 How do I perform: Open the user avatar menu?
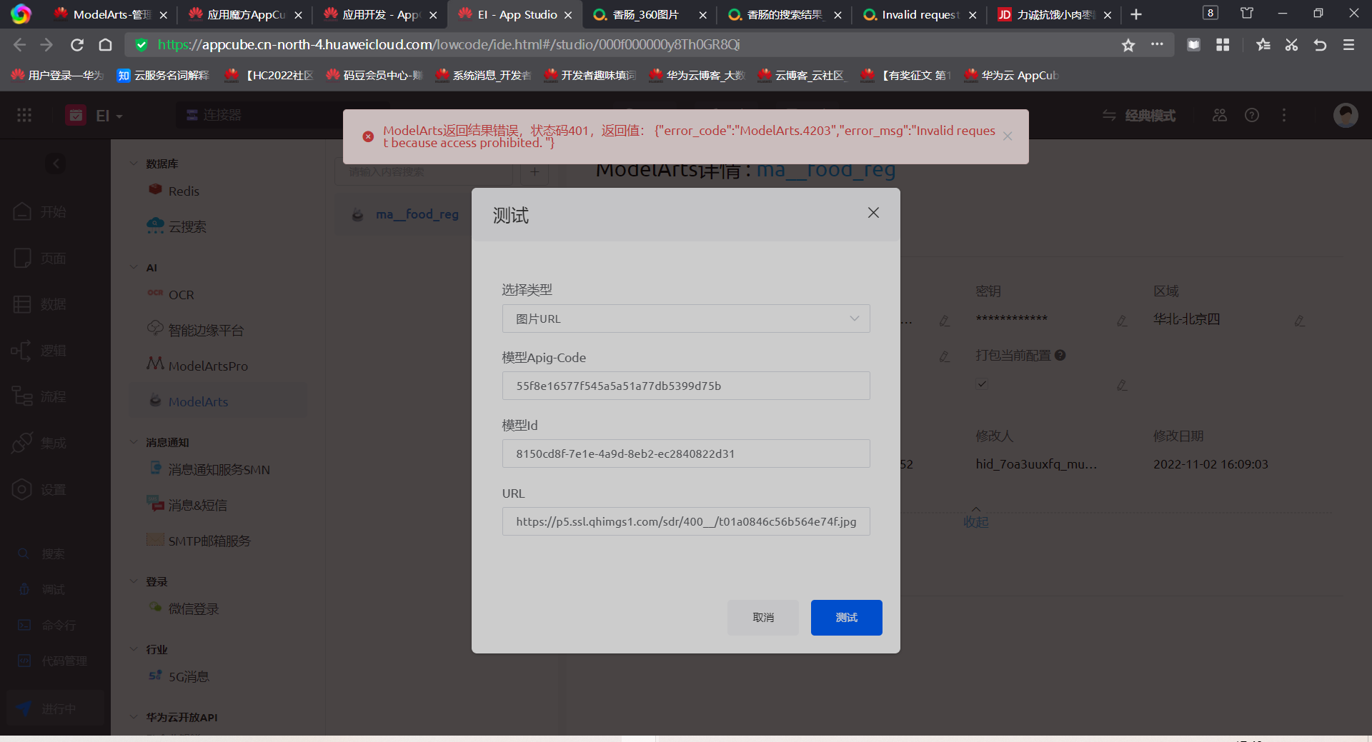pyautogui.click(x=1346, y=115)
